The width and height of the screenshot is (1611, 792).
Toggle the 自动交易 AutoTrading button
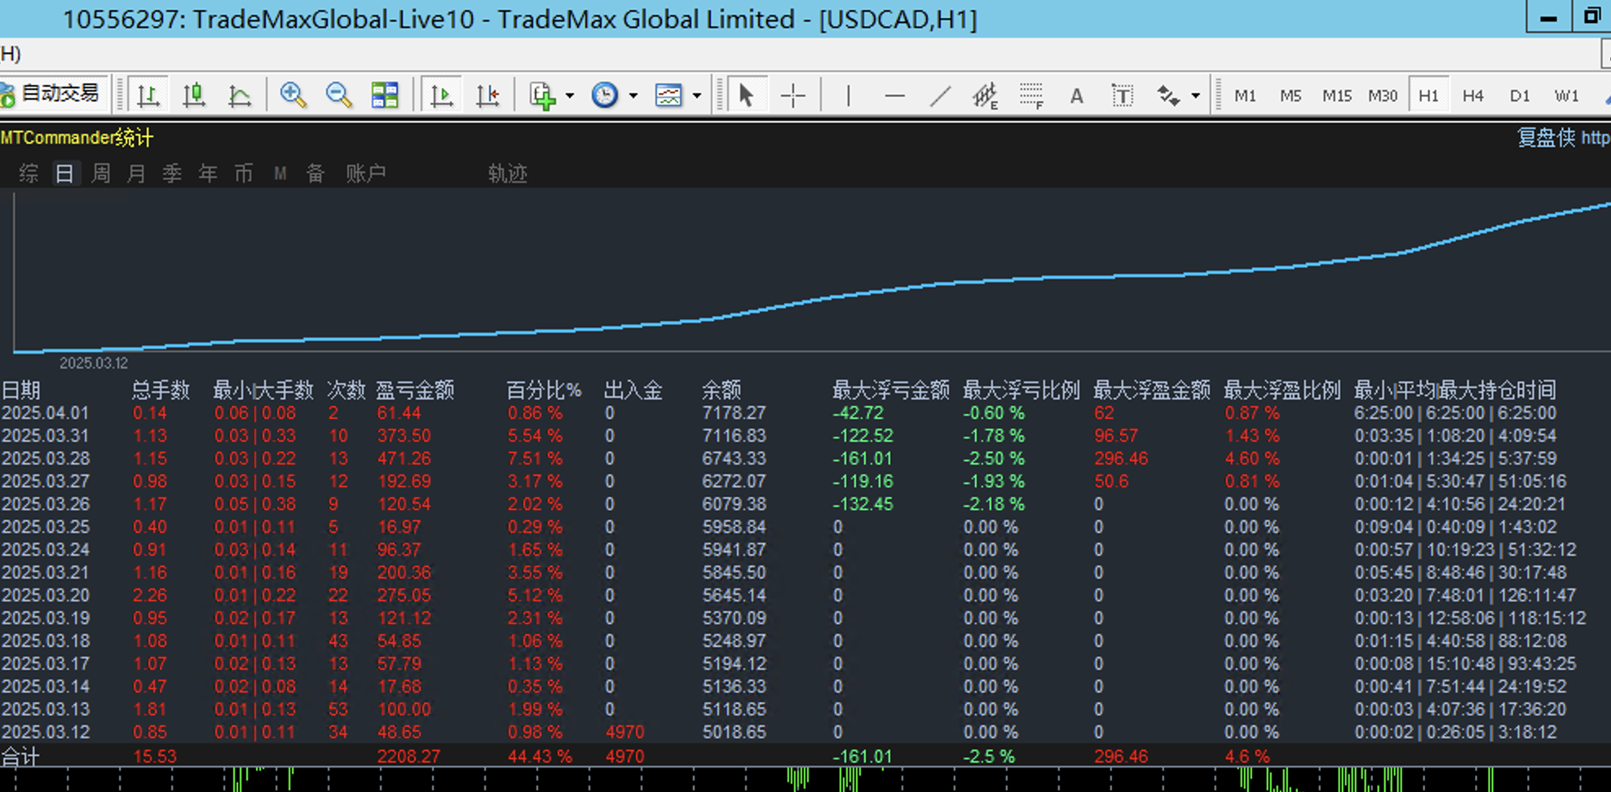(x=53, y=95)
